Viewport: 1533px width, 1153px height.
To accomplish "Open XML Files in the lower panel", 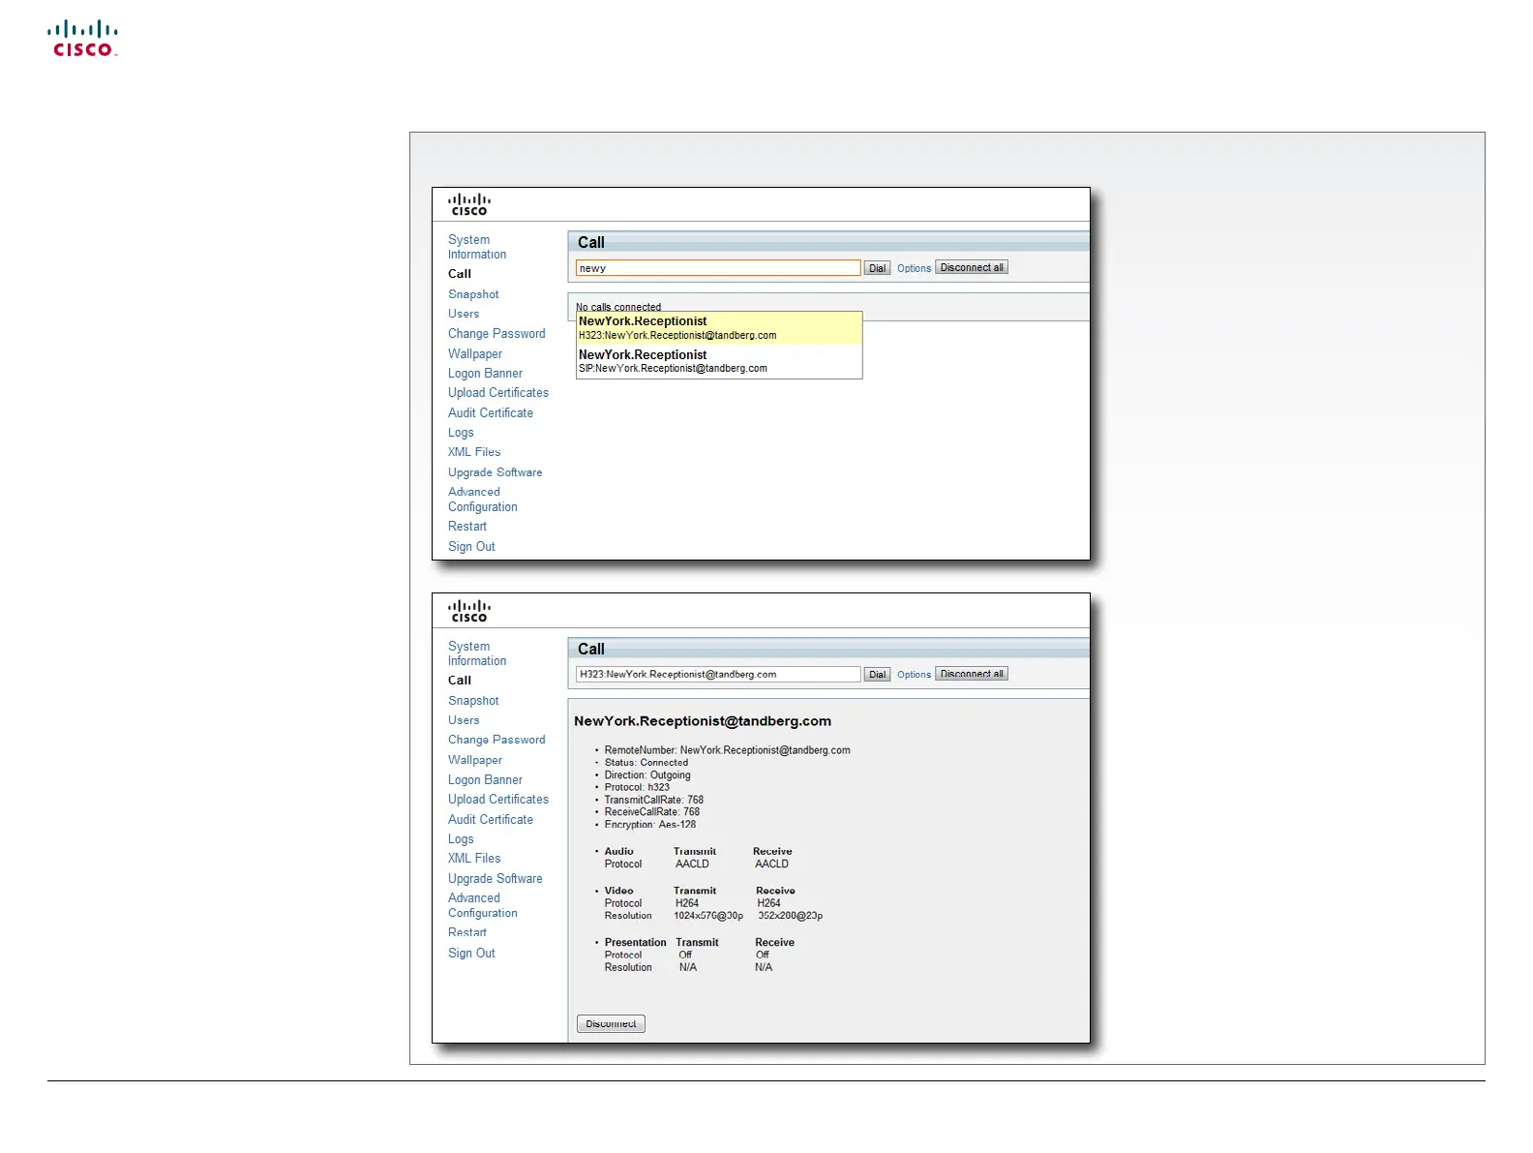I will pos(474,859).
